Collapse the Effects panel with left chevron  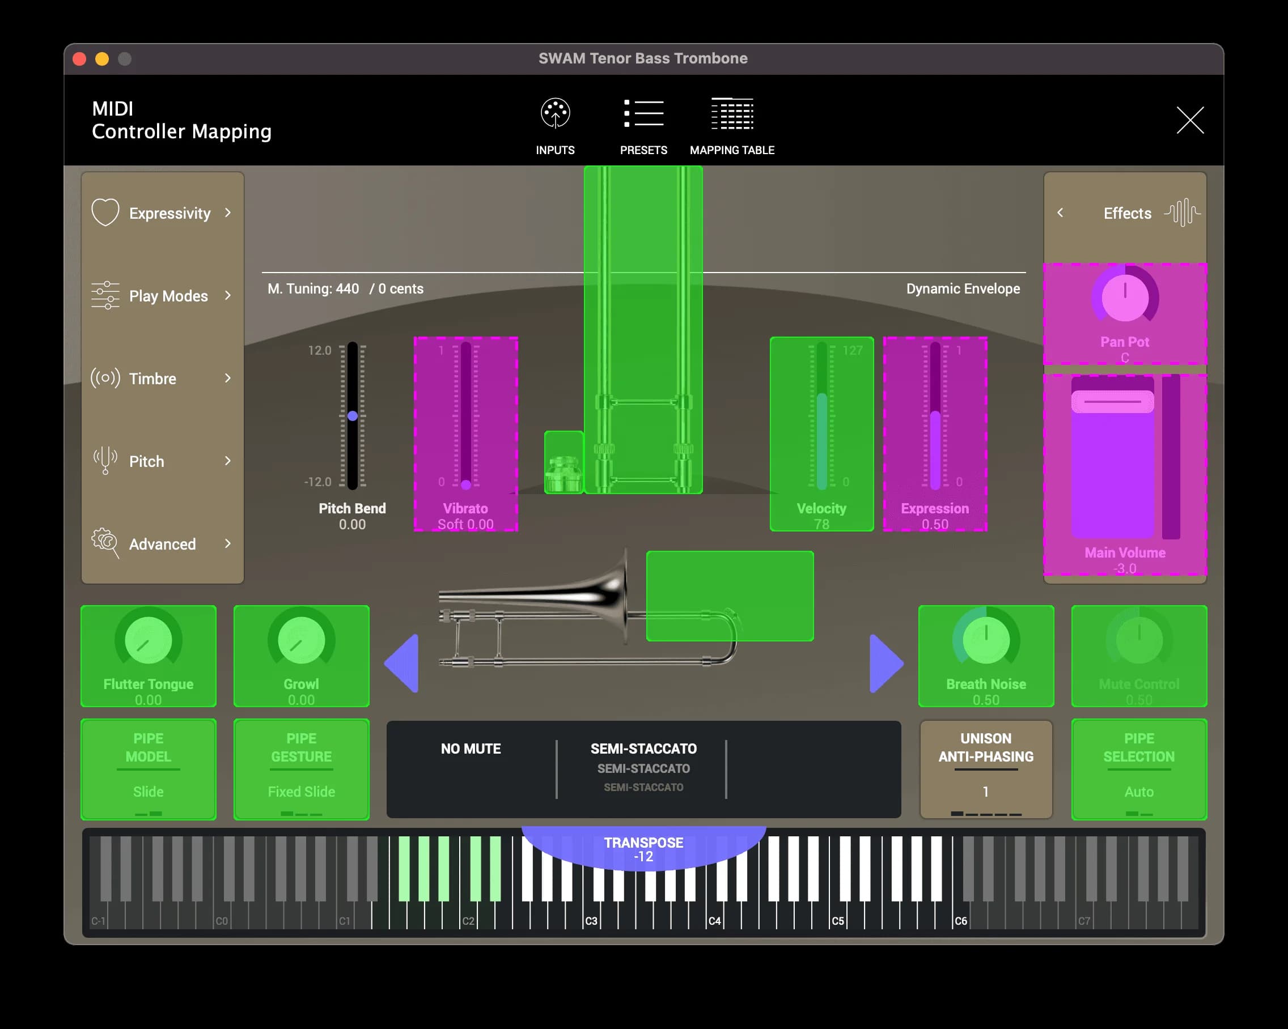tap(1061, 212)
